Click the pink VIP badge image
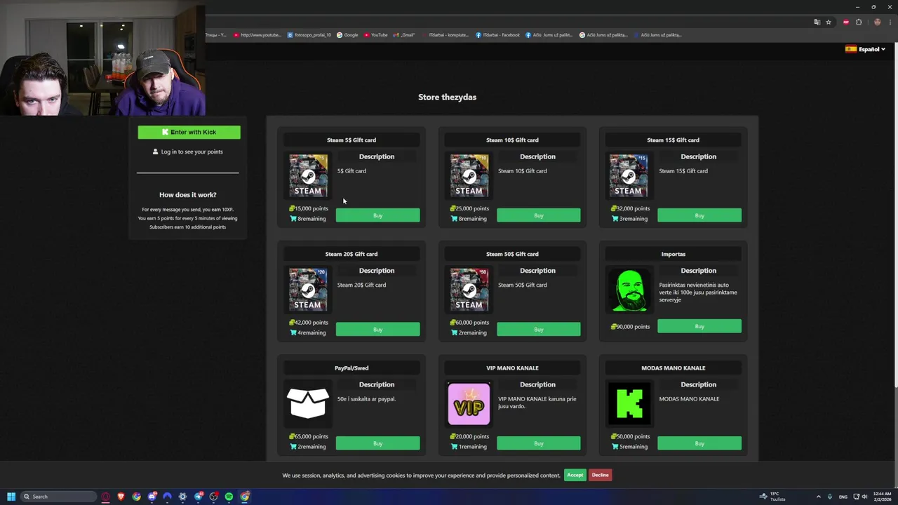Screen dimensions: 898x505 tap(469, 404)
